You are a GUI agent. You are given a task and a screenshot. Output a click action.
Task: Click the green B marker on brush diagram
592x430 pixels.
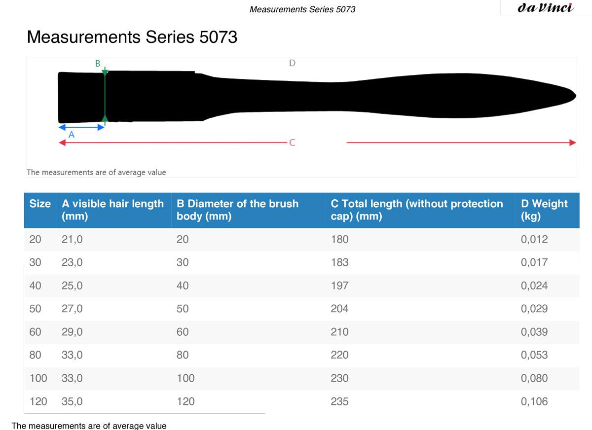click(98, 64)
